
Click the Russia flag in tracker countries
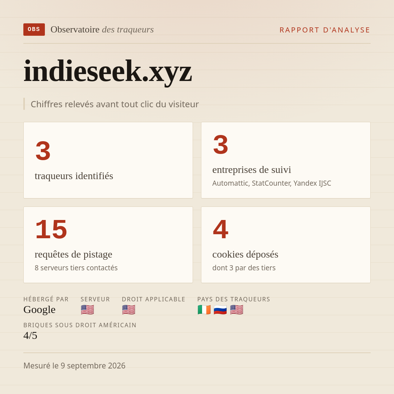tap(220, 310)
